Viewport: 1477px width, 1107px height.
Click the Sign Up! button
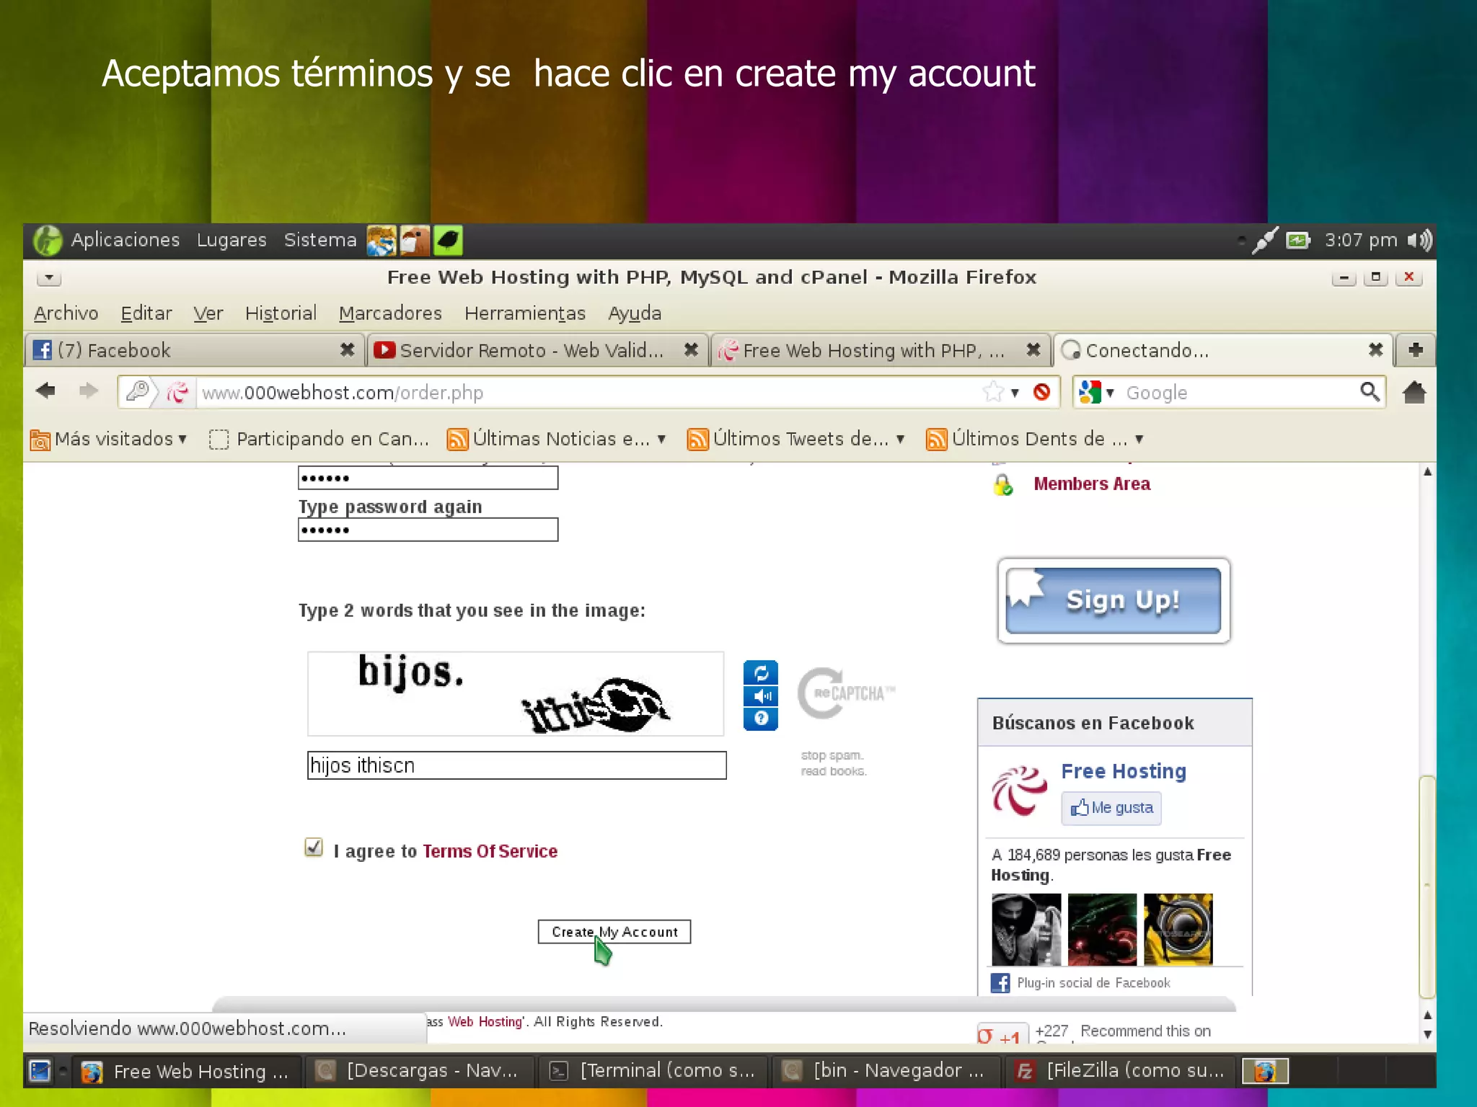coord(1114,600)
